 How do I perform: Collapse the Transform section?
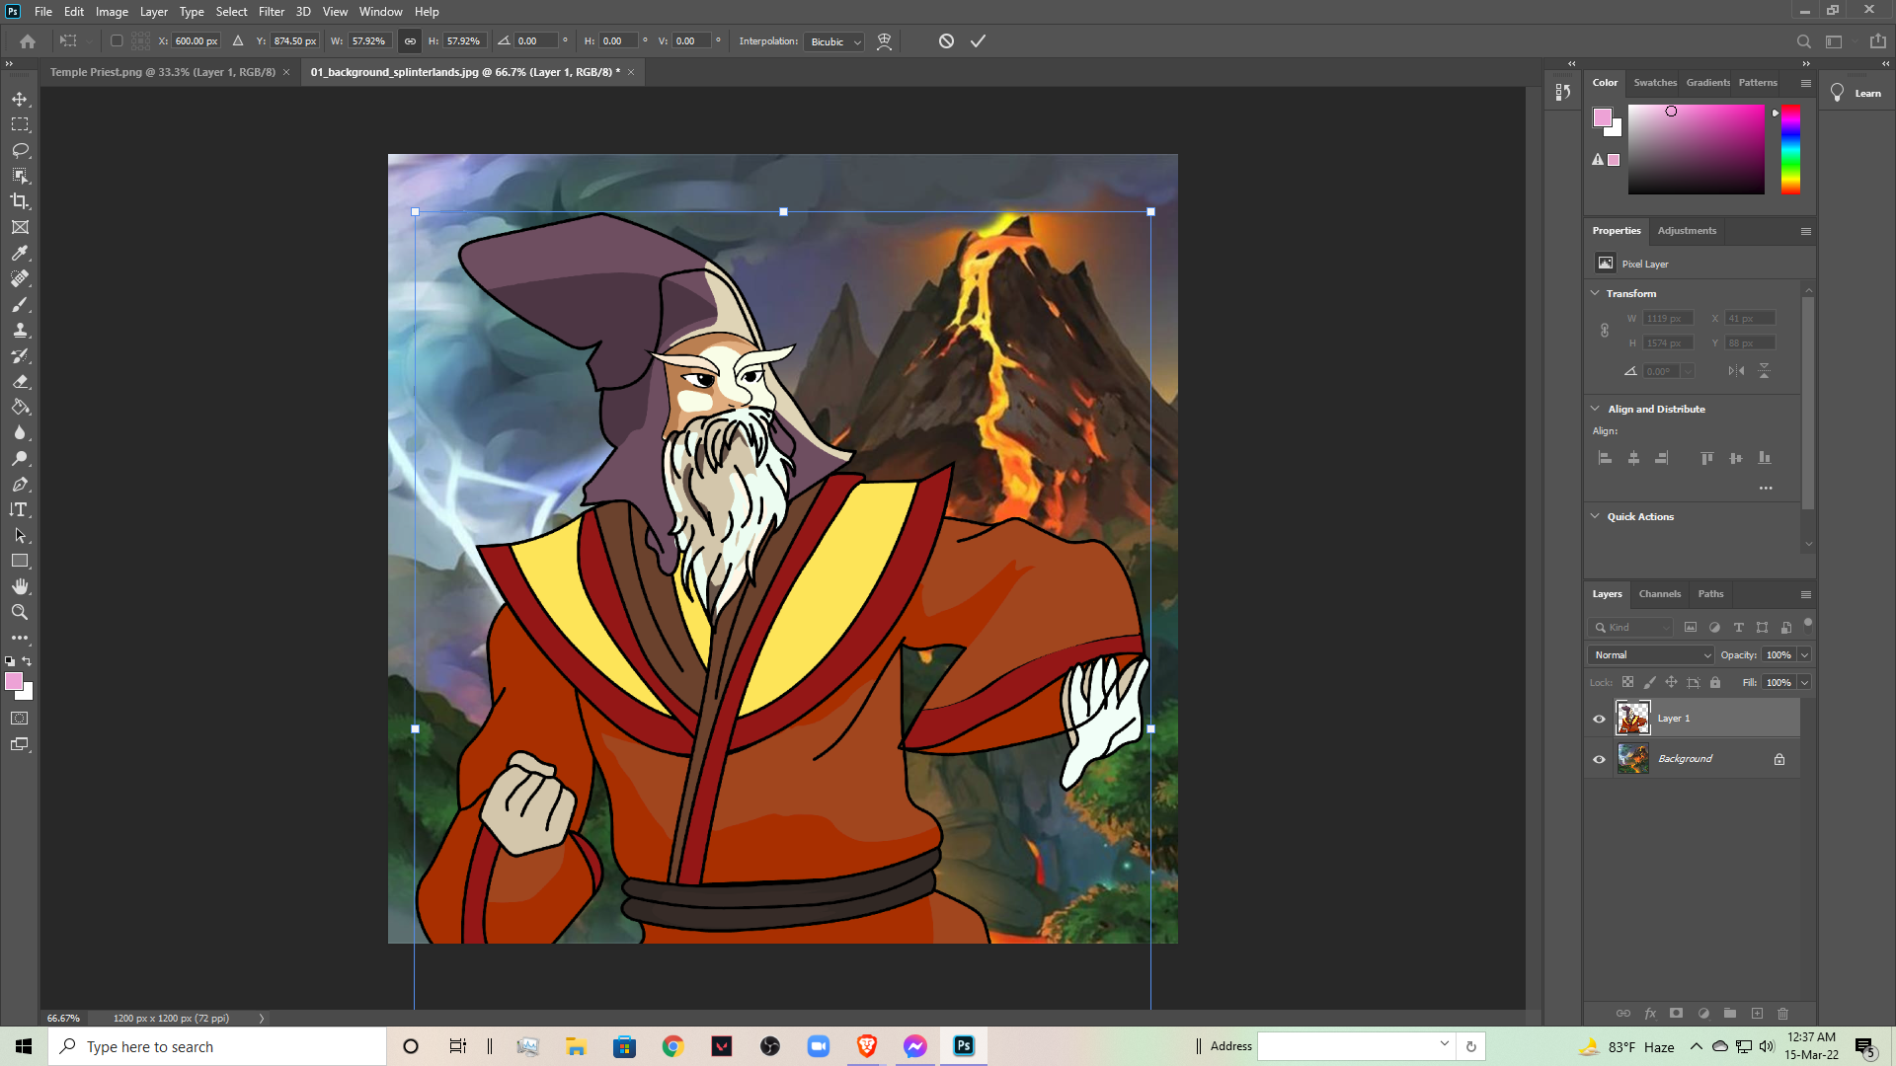(1595, 293)
